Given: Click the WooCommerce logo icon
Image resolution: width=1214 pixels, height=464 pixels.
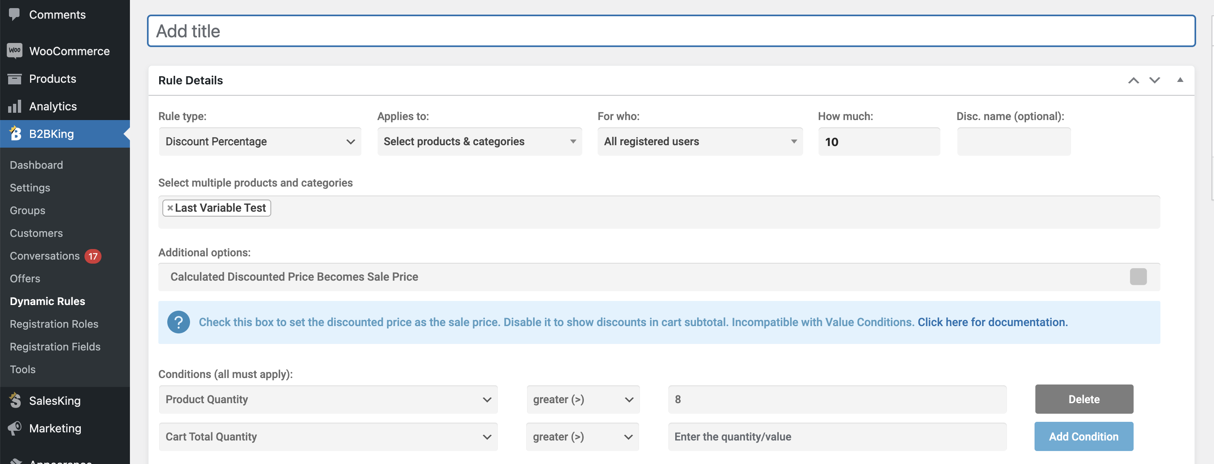Looking at the screenshot, I should tap(15, 50).
